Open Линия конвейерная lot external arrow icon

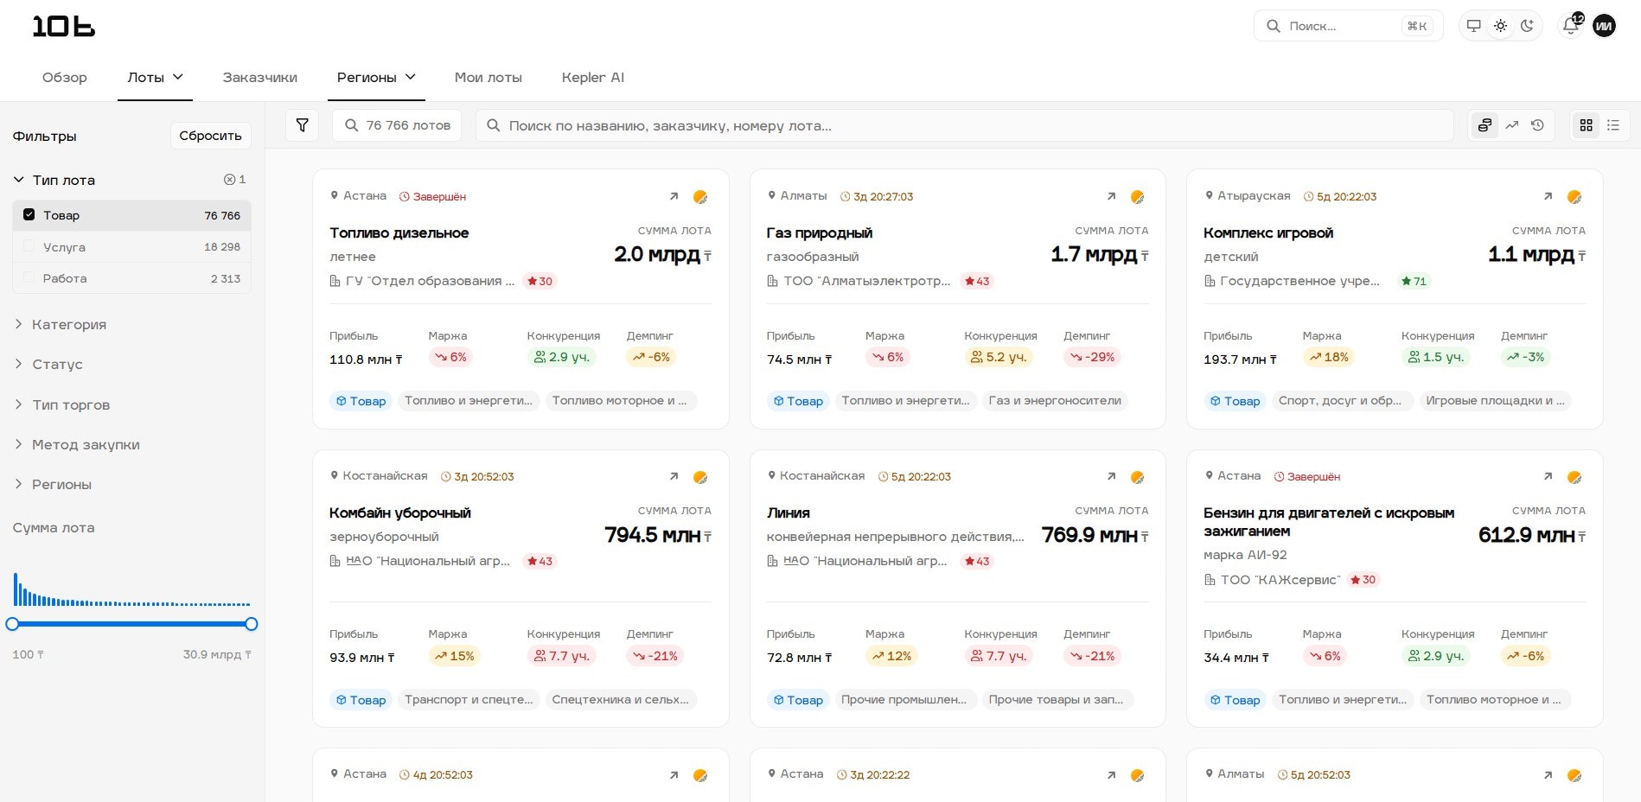click(x=1112, y=476)
